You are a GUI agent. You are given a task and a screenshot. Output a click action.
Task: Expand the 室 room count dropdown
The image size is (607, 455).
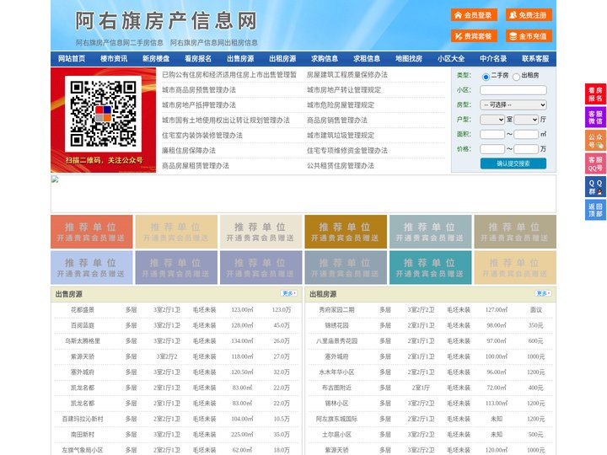point(492,120)
